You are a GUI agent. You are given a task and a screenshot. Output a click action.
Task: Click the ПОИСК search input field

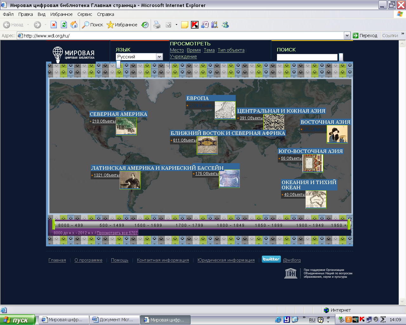[307, 57]
